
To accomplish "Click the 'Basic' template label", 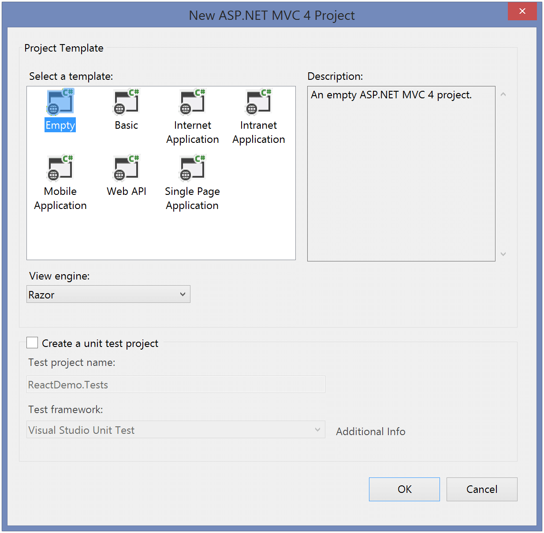I will (127, 125).
